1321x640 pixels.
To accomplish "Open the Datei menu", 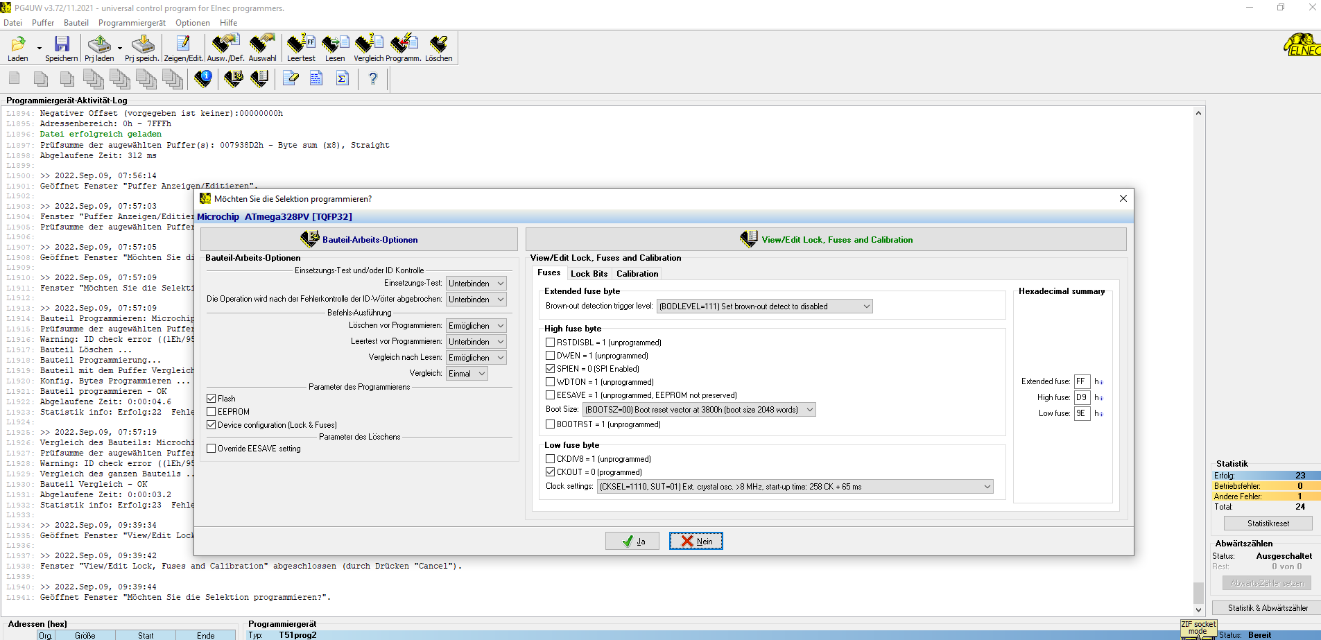I will (x=12, y=23).
